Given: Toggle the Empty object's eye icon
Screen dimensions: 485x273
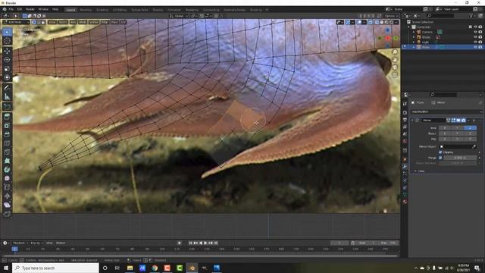Looking at the screenshot, I should 475,37.
